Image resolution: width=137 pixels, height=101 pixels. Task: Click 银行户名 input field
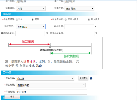point(79,2)
